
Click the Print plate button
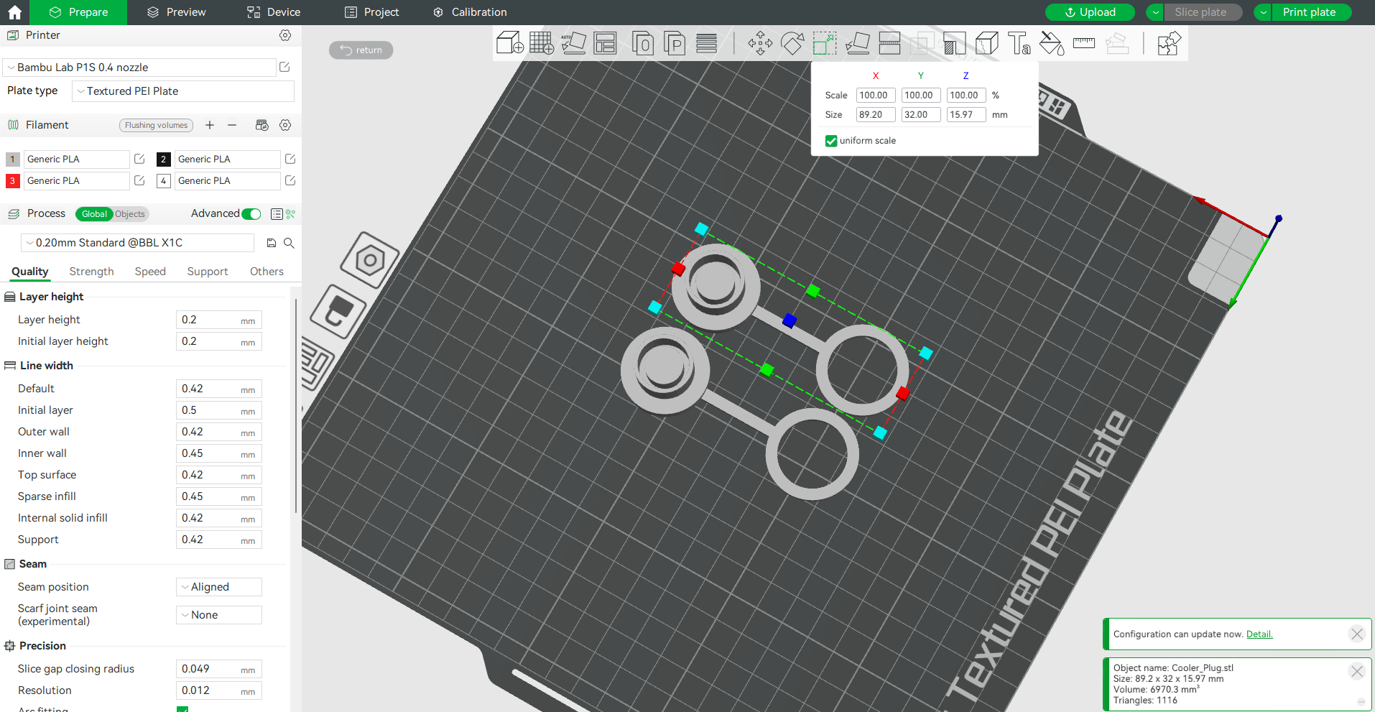(x=1312, y=12)
